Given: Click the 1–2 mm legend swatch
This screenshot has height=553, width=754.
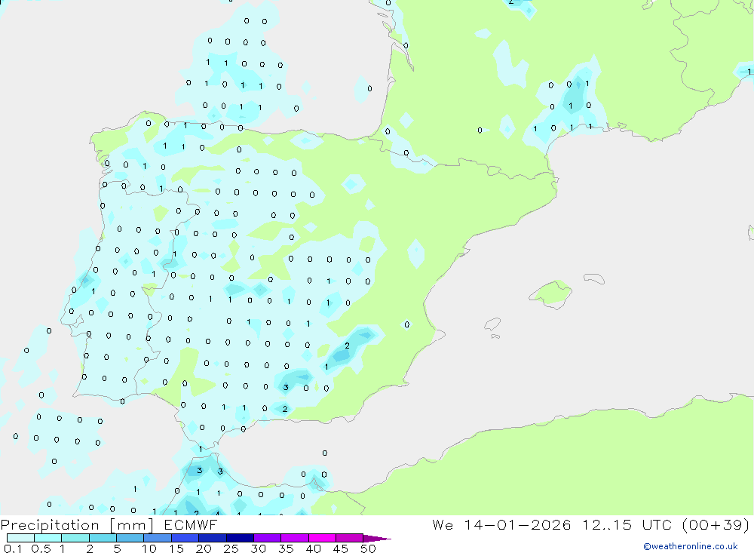Looking at the screenshot, I should pos(75,538).
